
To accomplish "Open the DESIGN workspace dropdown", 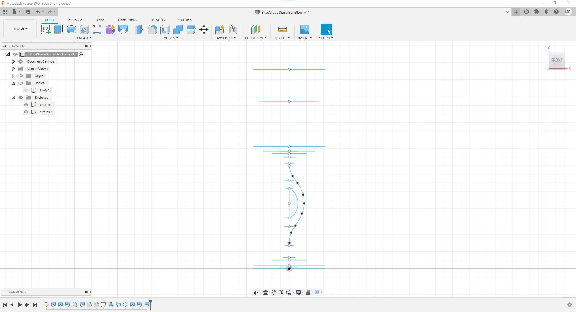I will (20, 29).
